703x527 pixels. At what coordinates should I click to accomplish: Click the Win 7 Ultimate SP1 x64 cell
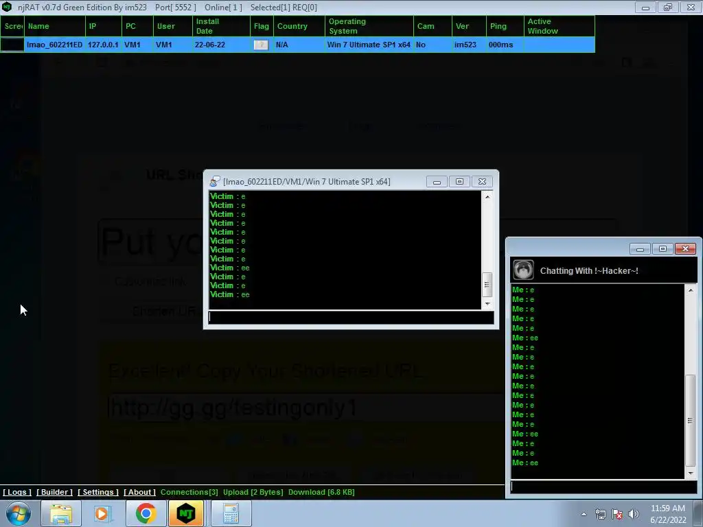tap(369, 45)
